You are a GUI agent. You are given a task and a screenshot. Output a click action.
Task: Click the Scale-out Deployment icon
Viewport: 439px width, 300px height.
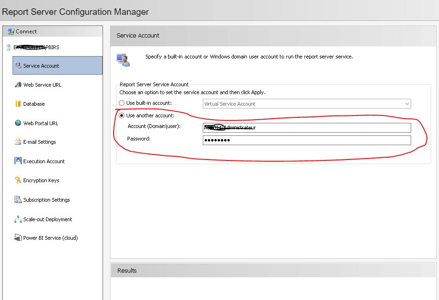click(x=18, y=219)
